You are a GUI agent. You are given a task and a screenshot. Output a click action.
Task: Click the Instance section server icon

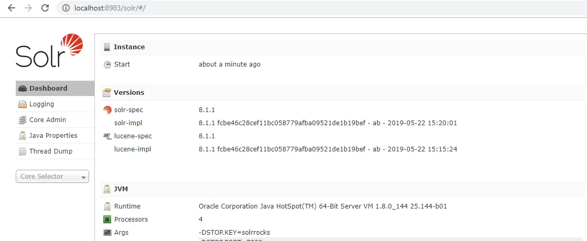pyautogui.click(x=107, y=47)
